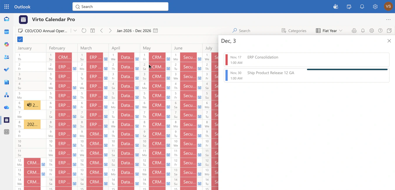Viewport: 395px width, 190px height.
Task: Click the Outlook Search box
Action: pyautogui.click(x=120, y=6)
